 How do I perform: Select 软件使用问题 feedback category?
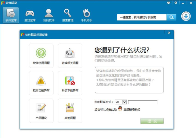[41, 56]
